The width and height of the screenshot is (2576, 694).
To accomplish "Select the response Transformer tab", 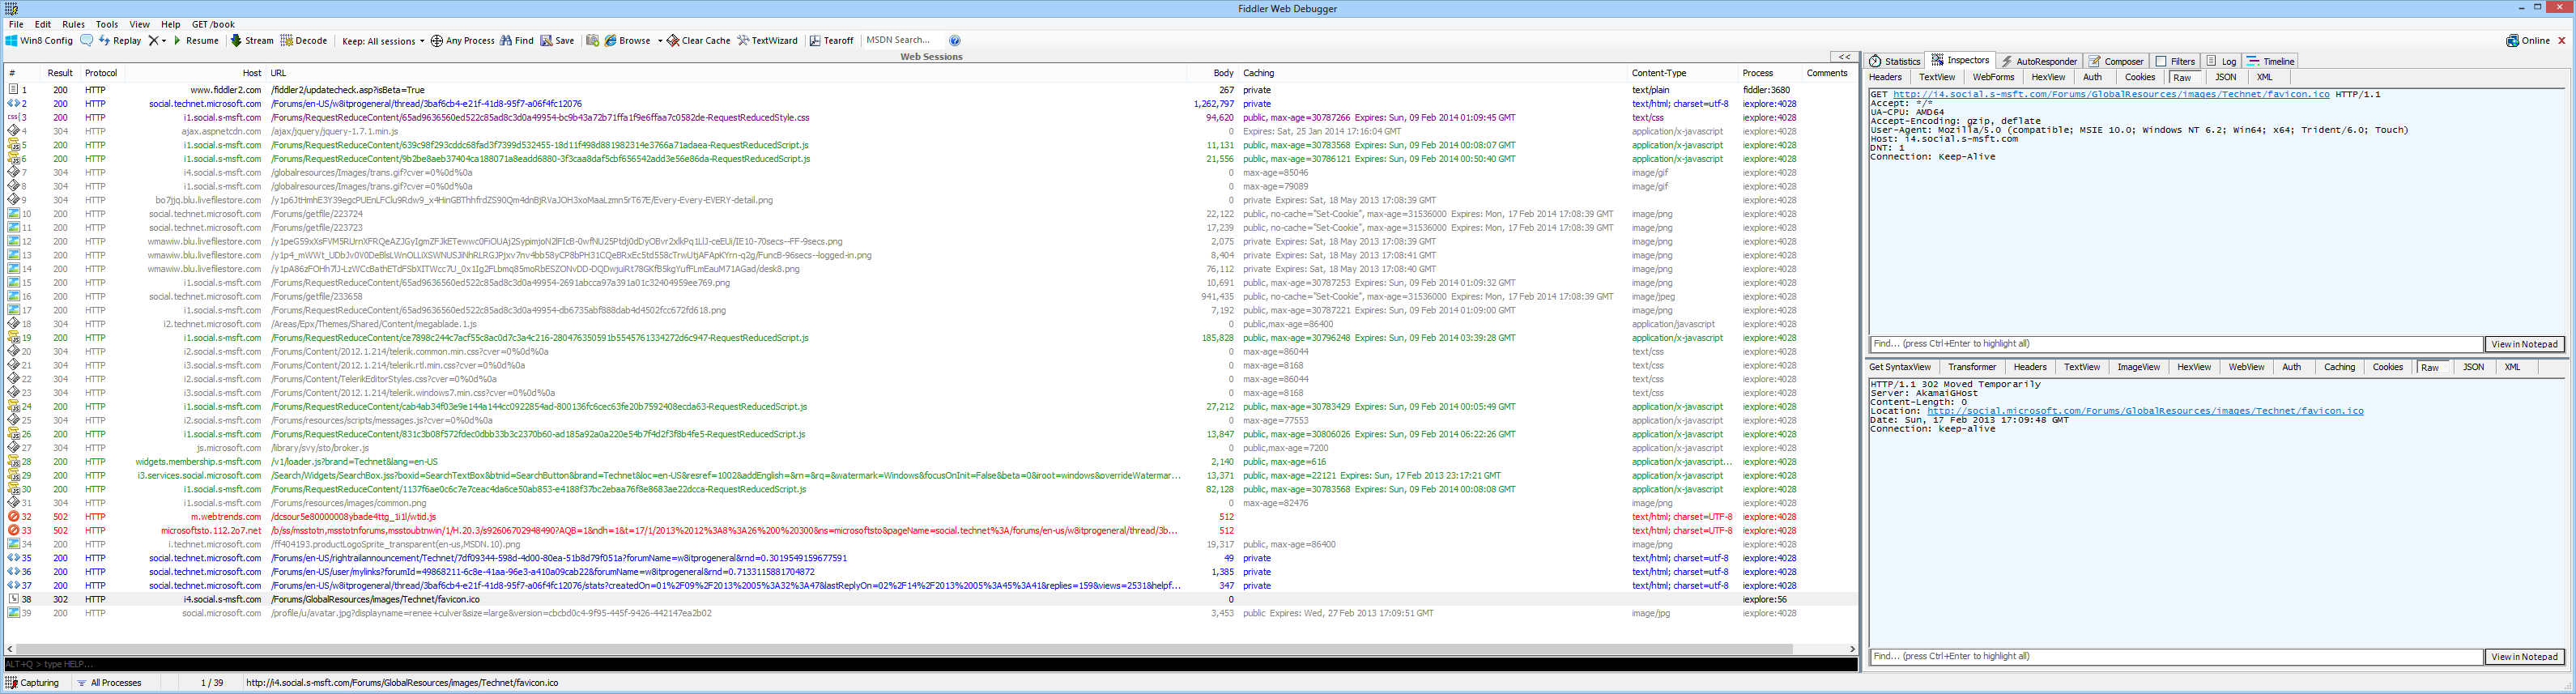I will [x=1972, y=367].
